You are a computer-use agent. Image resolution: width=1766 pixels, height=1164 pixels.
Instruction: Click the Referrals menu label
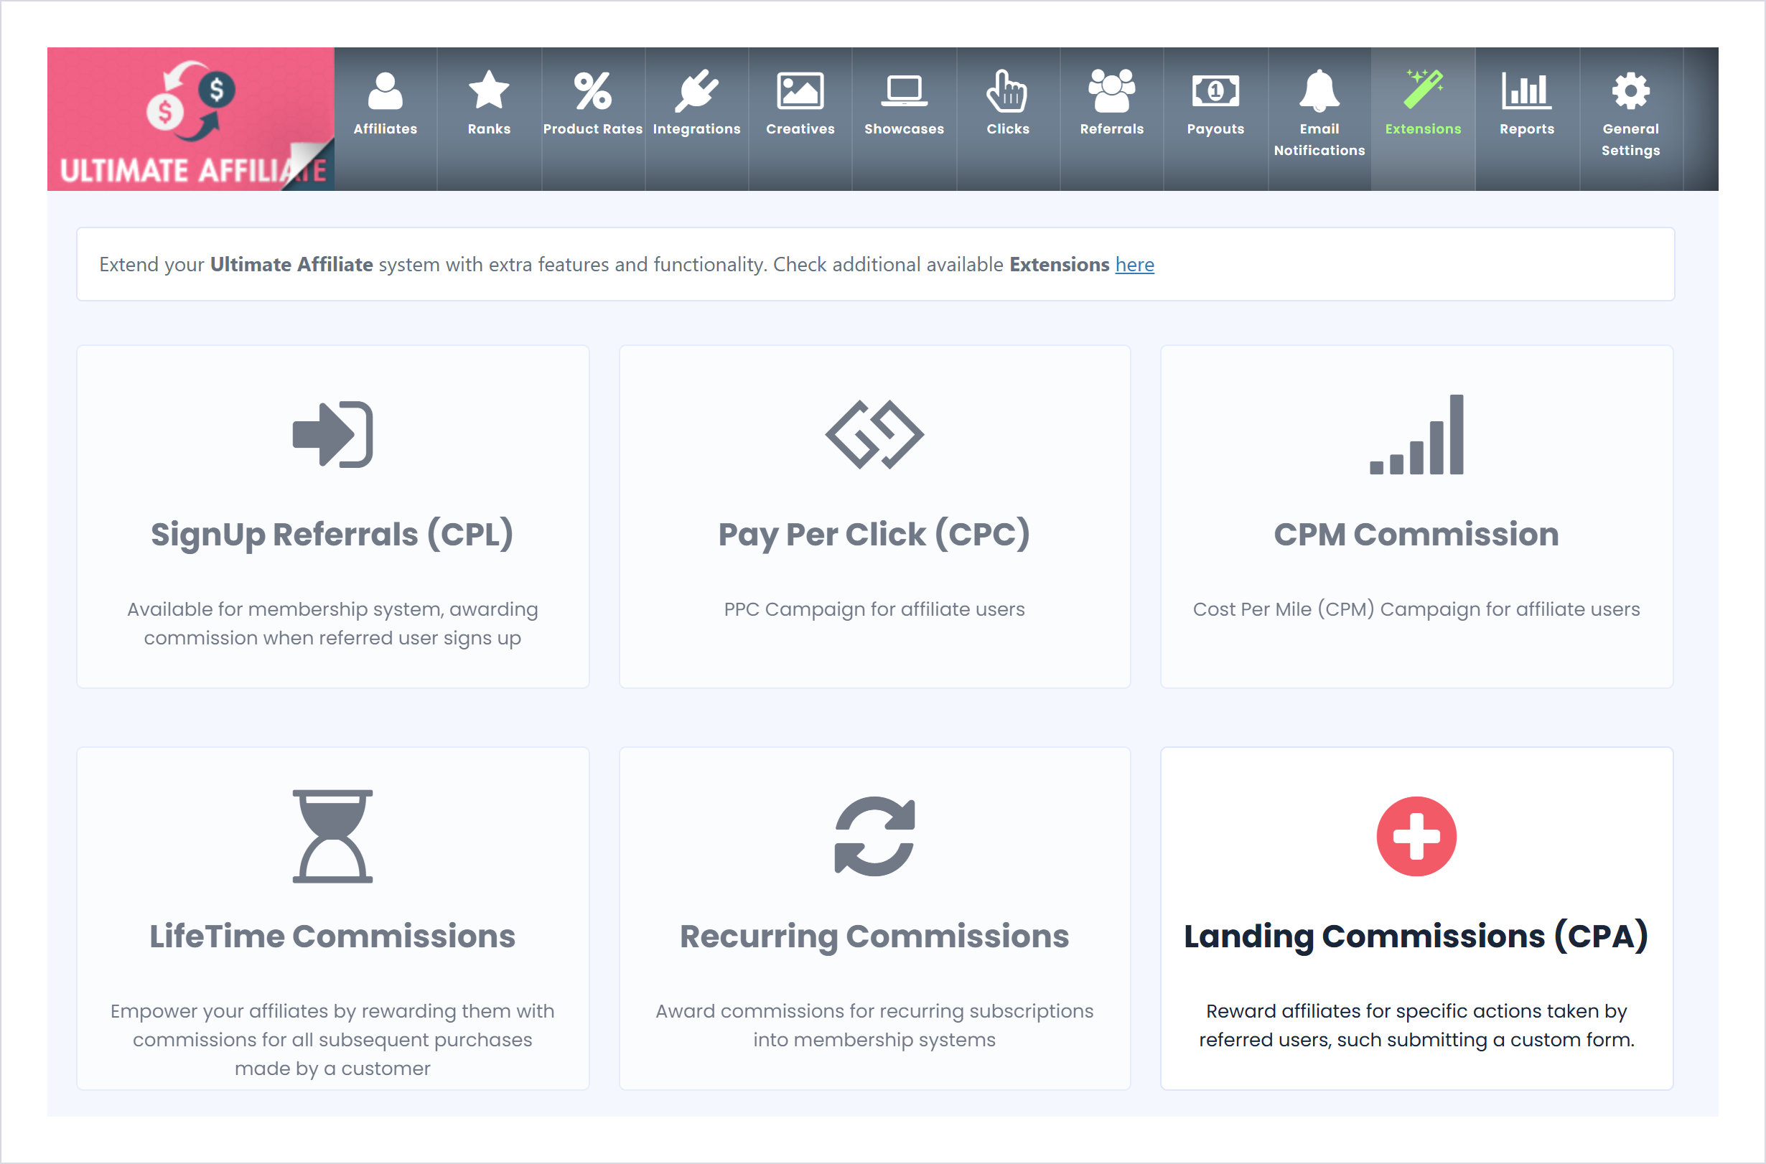pos(1111,128)
